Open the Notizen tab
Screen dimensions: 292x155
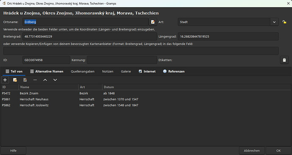(108, 71)
